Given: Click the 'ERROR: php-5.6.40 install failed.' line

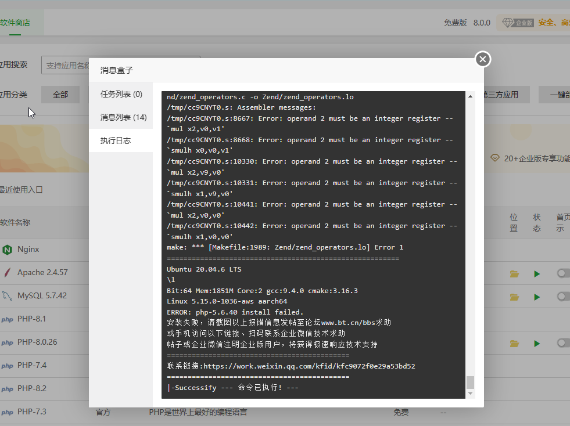Looking at the screenshot, I should pyautogui.click(x=235, y=312).
